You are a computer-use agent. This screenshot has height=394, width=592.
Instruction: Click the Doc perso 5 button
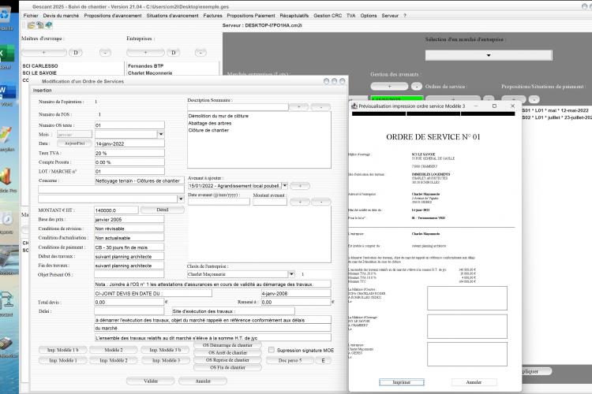point(290,360)
